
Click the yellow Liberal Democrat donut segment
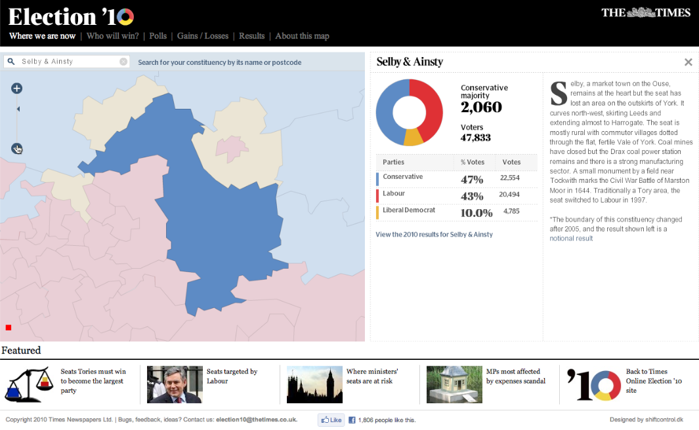pyautogui.click(x=413, y=136)
